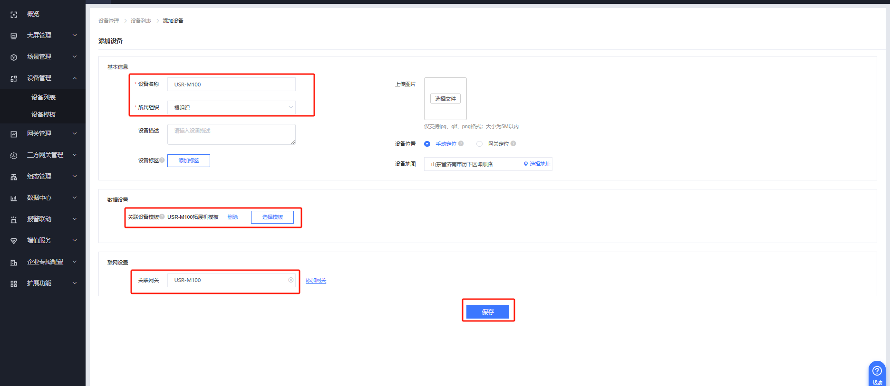
Task: Click the help icon beside 设备标签
Action: point(162,160)
